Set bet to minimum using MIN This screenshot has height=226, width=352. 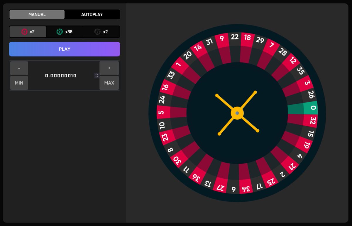19,83
